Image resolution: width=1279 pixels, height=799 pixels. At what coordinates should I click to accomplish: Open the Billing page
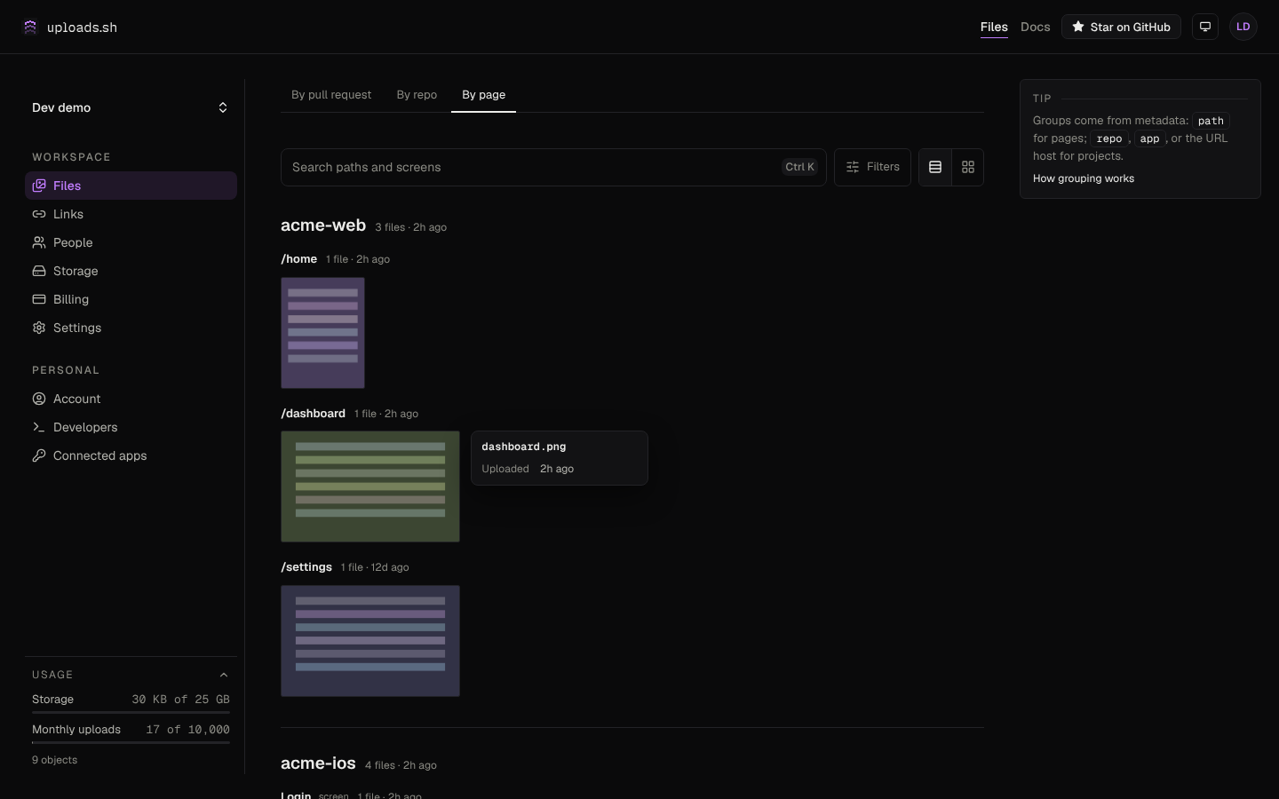click(x=131, y=299)
